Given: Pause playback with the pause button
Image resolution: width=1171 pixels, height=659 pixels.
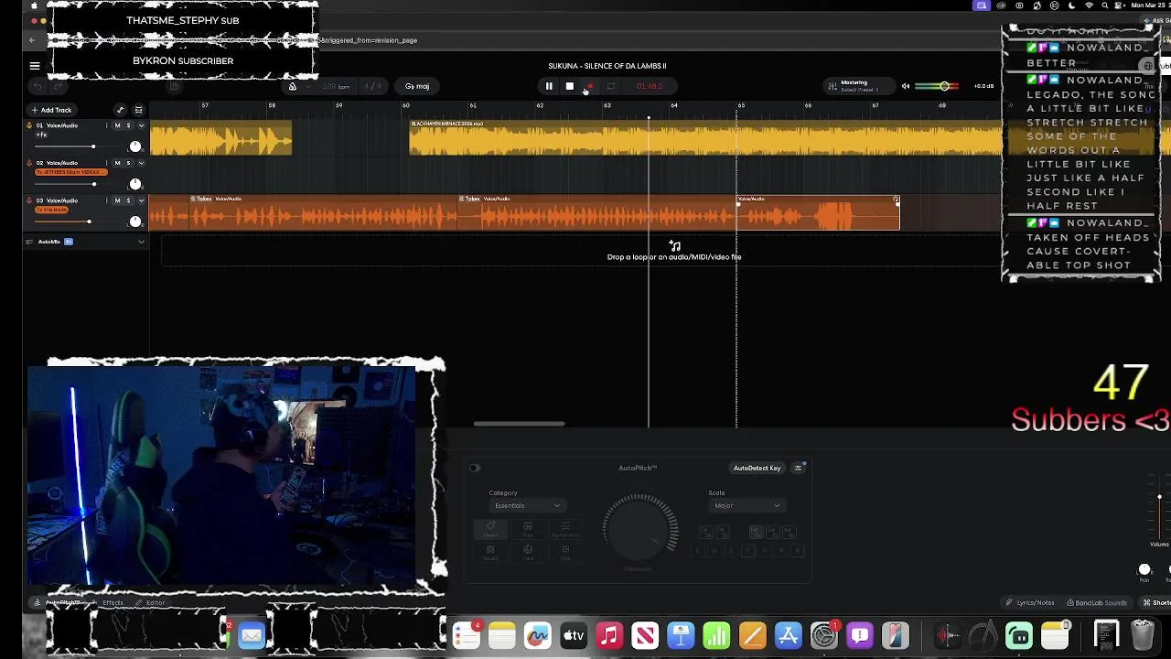Looking at the screenshot, I should point(549,86).
